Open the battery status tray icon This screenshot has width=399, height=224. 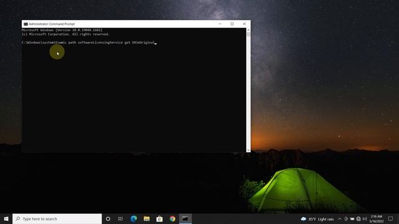click(x=352, y=219)
